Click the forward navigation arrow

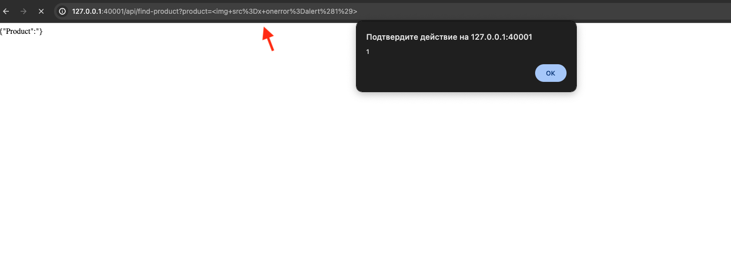(24, 11)
